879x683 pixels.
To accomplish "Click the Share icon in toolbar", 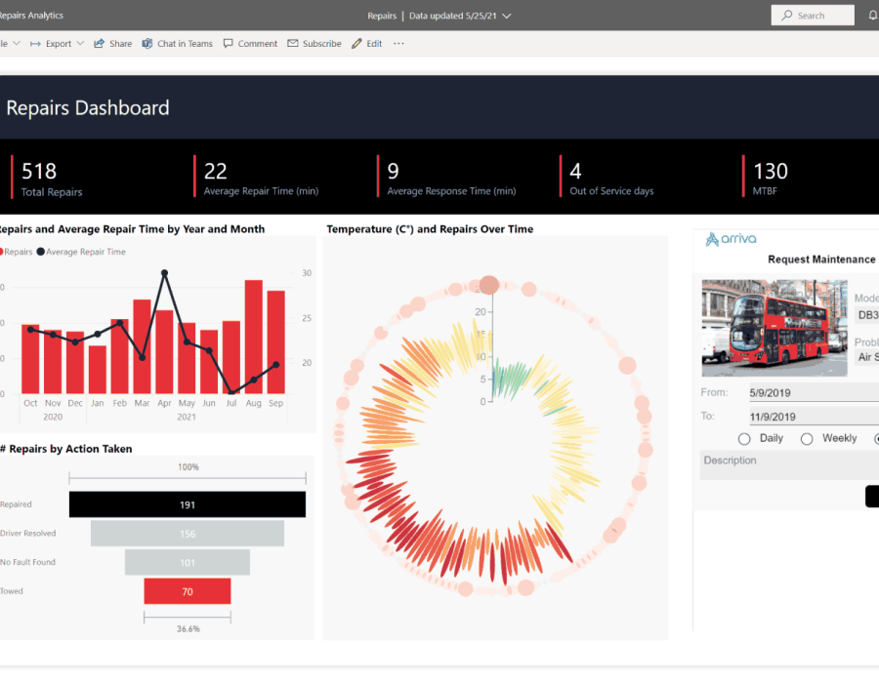I will click(100, 44).
